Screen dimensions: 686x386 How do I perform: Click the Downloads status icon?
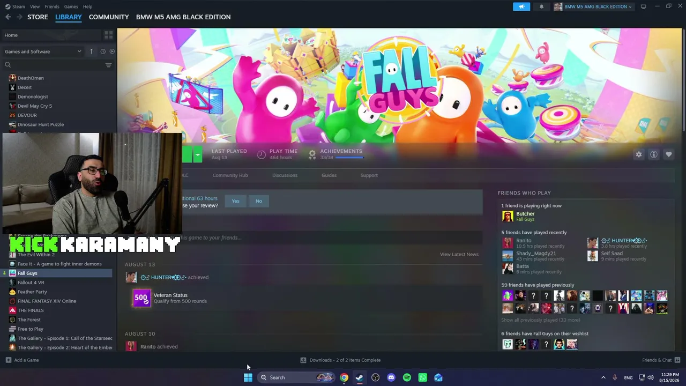click(x=303, y=360)
